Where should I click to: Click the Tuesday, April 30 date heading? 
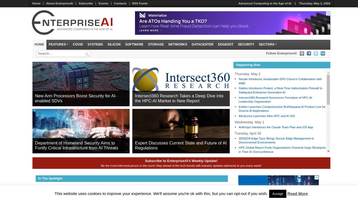[248, 133]
